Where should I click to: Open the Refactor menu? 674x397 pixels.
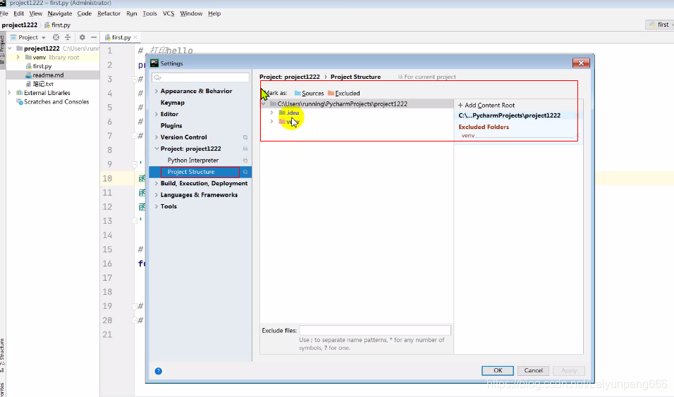point(109,13)
